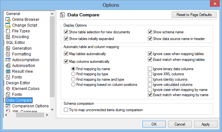Screen dimensions: 222x132
Task: Collapse the Design Editor tree node
Action: [4, 83]
